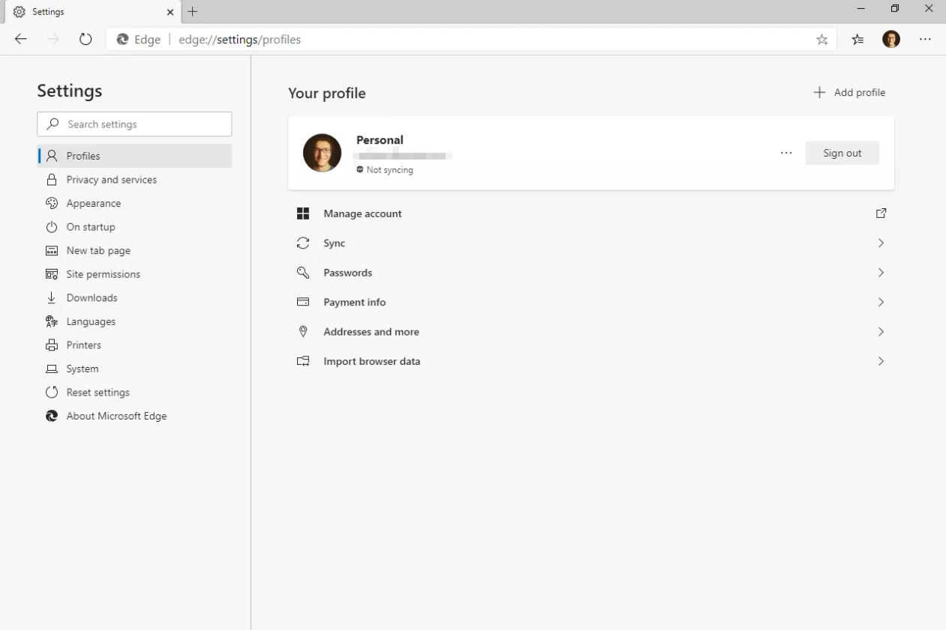Star this page as a favorite
The height and width of the screenshot is (630, 946).
[822, 40]
